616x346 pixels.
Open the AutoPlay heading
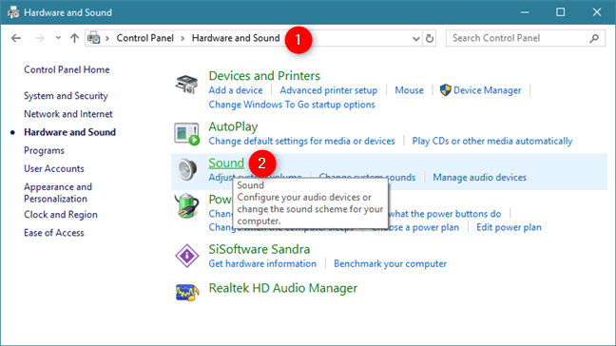tap(233, 126)
